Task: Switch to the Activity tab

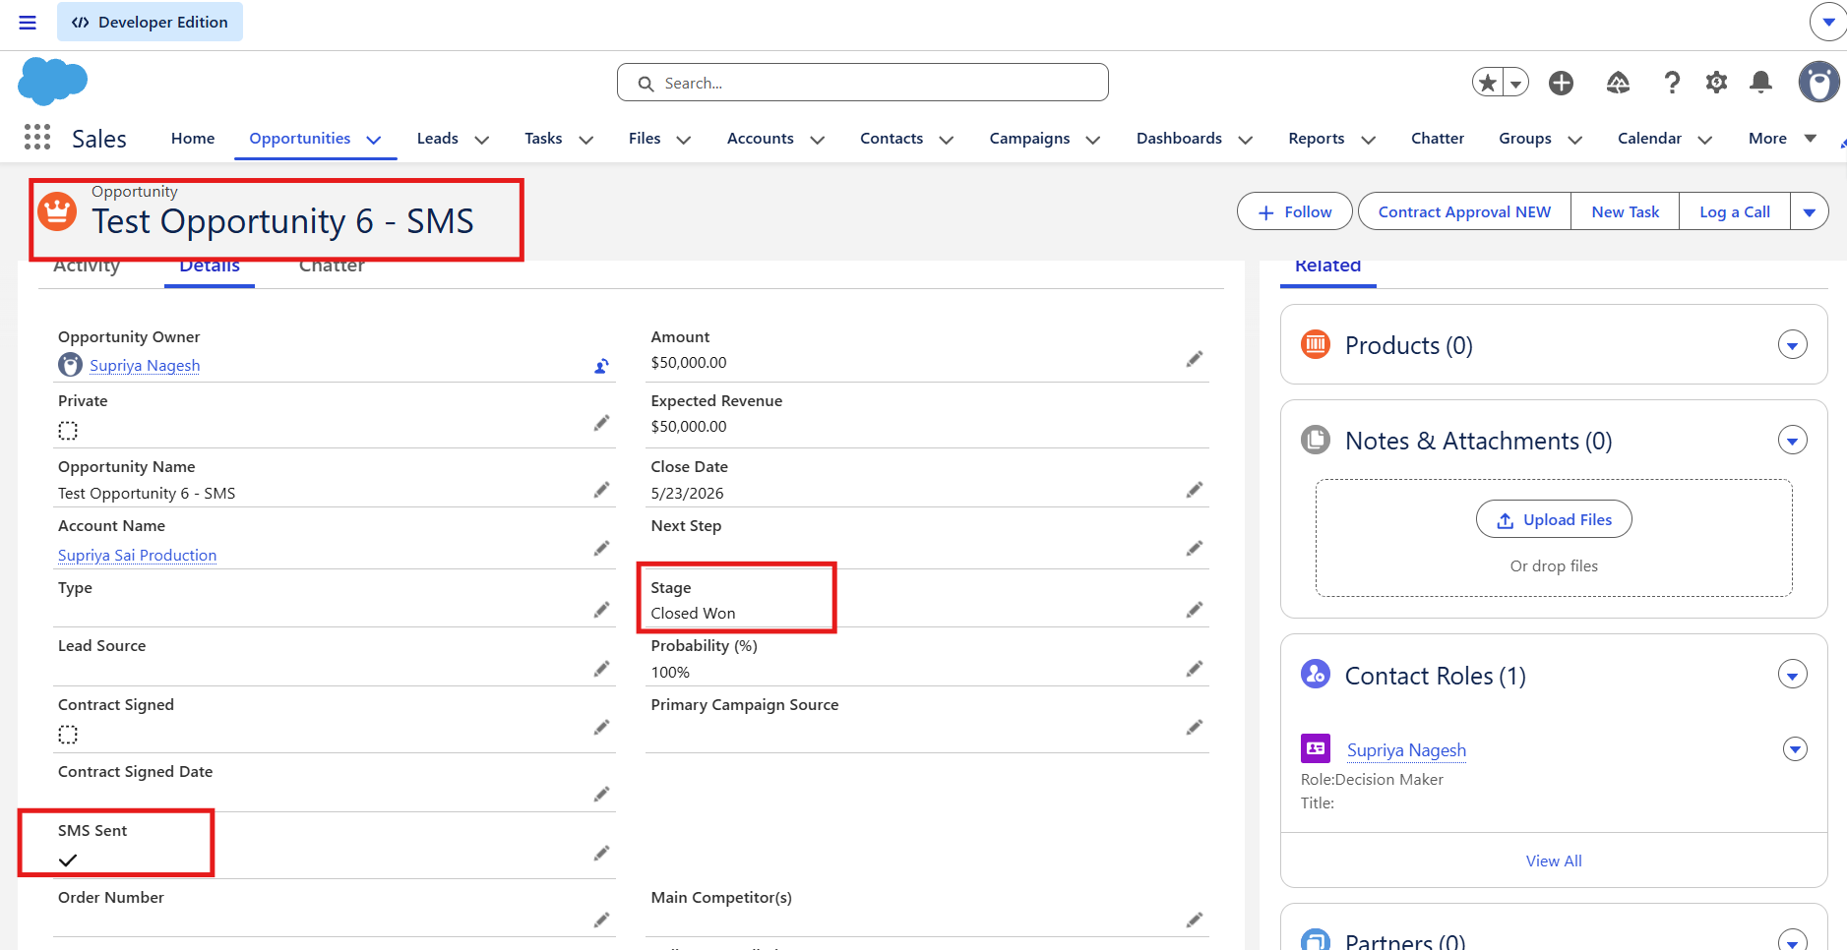Action: 87,267
